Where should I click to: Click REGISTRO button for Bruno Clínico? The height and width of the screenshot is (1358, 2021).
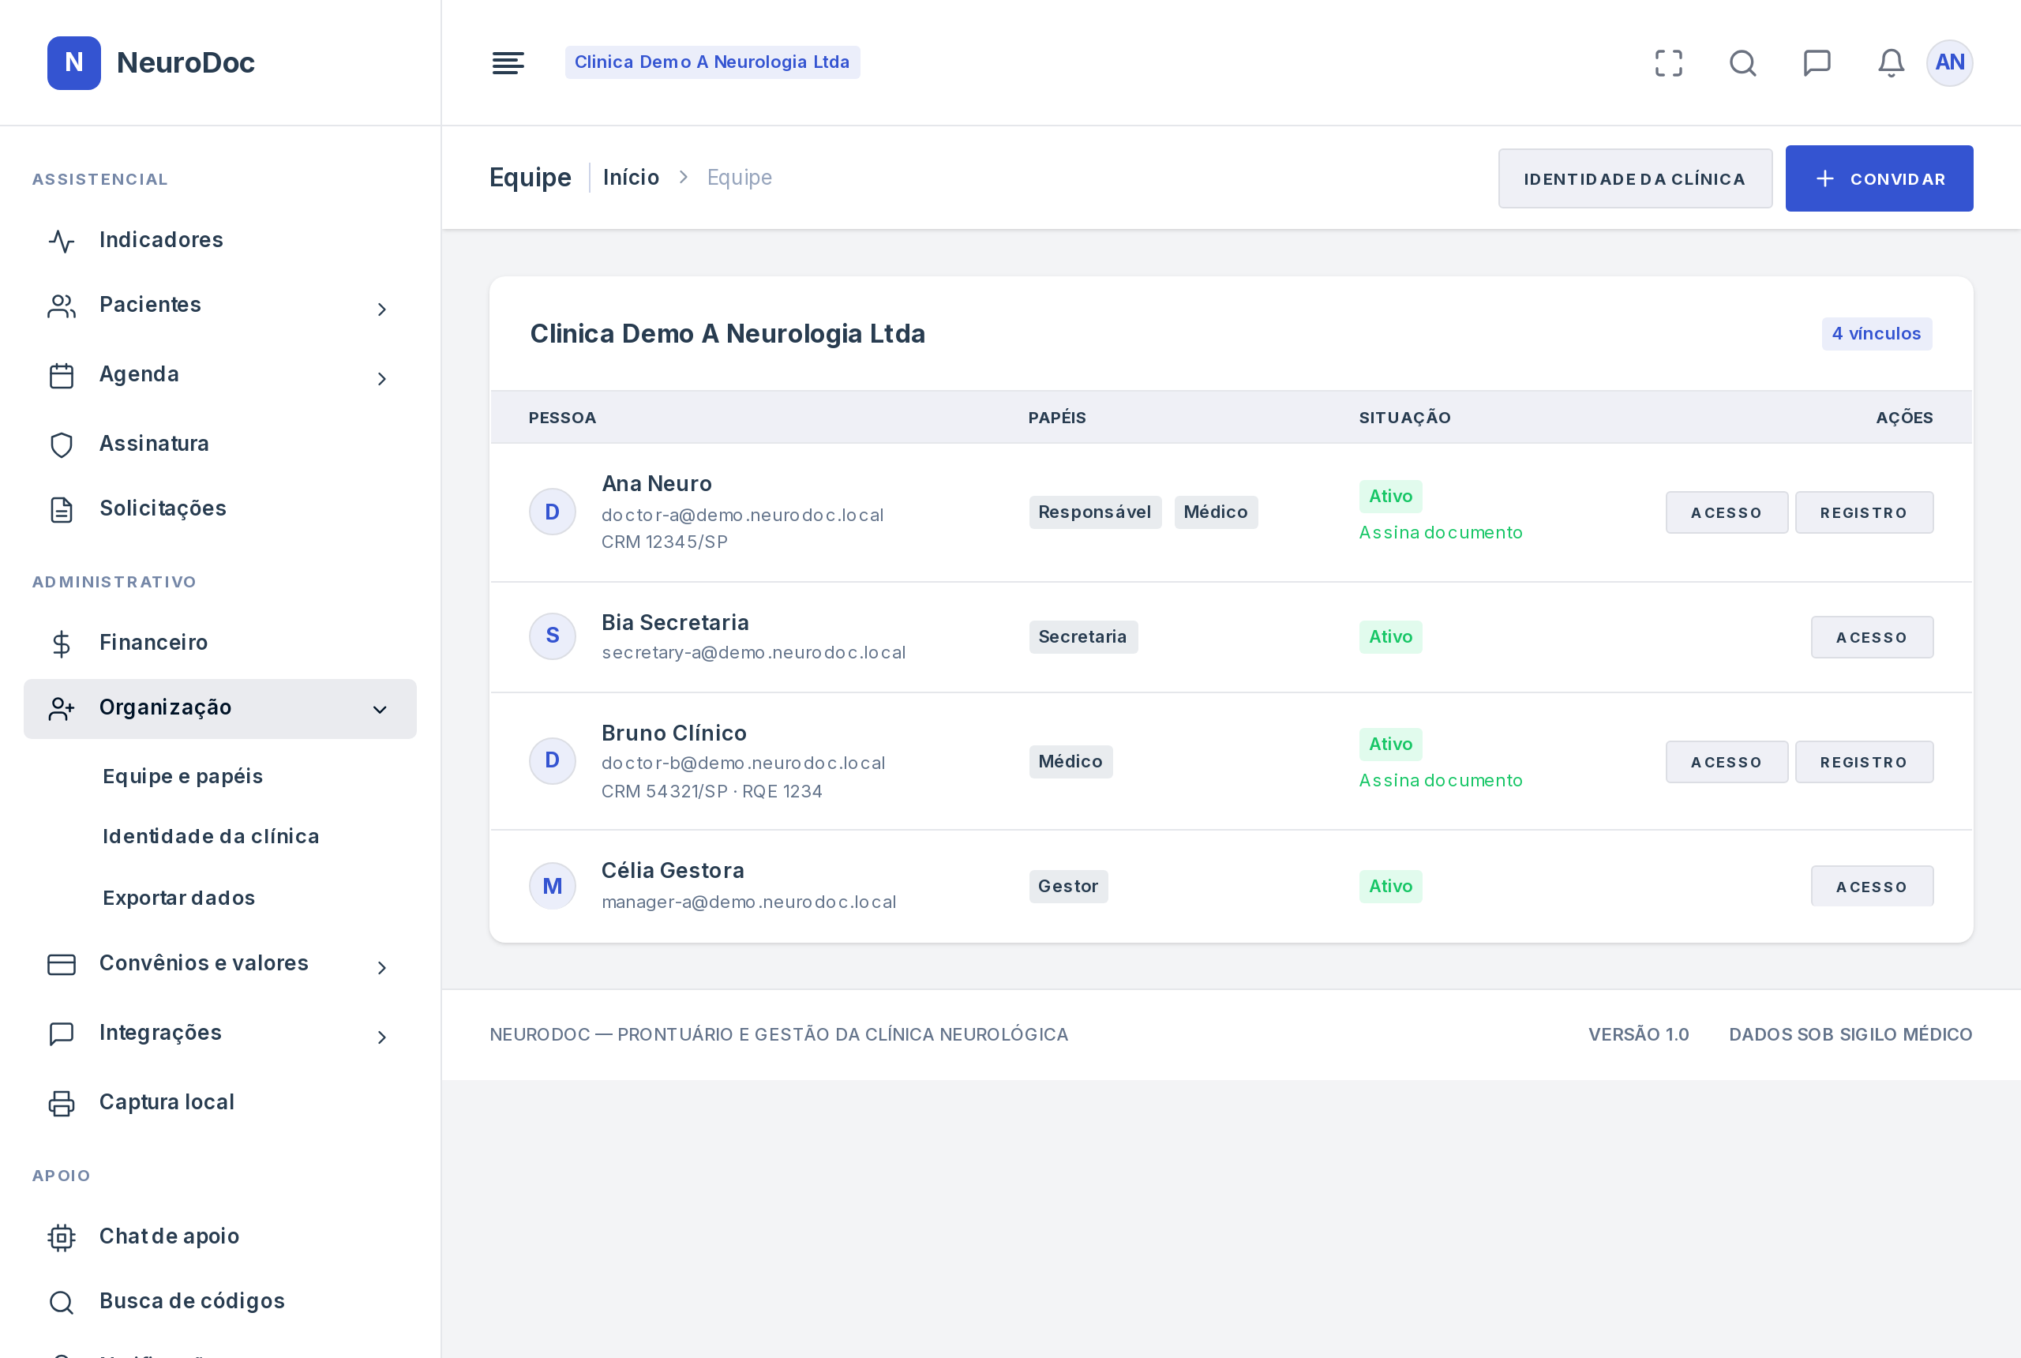1863,762
